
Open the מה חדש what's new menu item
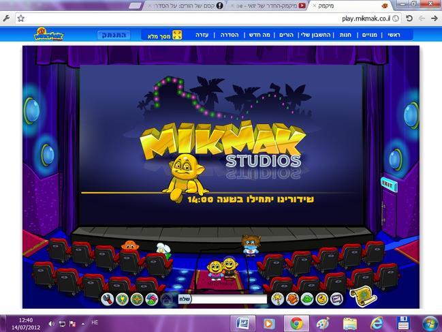(259, 35)
